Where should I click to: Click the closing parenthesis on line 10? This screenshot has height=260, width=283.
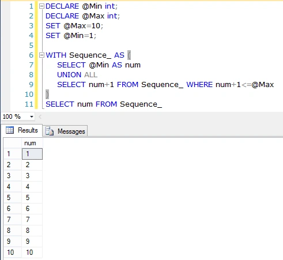point(47,95)
